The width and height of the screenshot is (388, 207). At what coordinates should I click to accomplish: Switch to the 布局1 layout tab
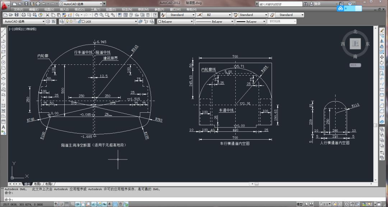38,184
